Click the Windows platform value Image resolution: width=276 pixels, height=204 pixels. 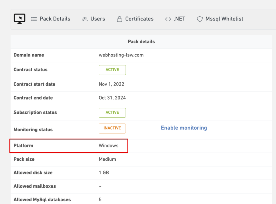[x=109, y=146]
